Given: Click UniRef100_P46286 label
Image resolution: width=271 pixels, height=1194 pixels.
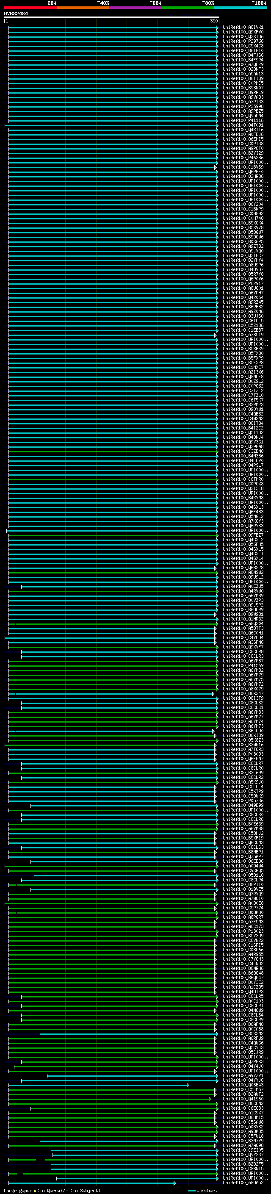Looking at the screenshot, I should [243, 158].
